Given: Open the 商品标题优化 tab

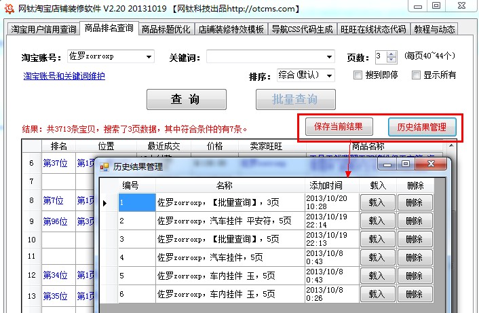Looking at the screenshot, I should coord(166,29).
